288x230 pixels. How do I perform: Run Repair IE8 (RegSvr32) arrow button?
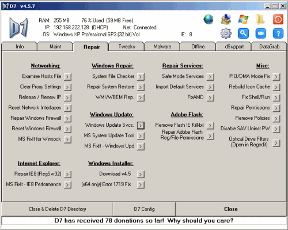click(67, 174)
